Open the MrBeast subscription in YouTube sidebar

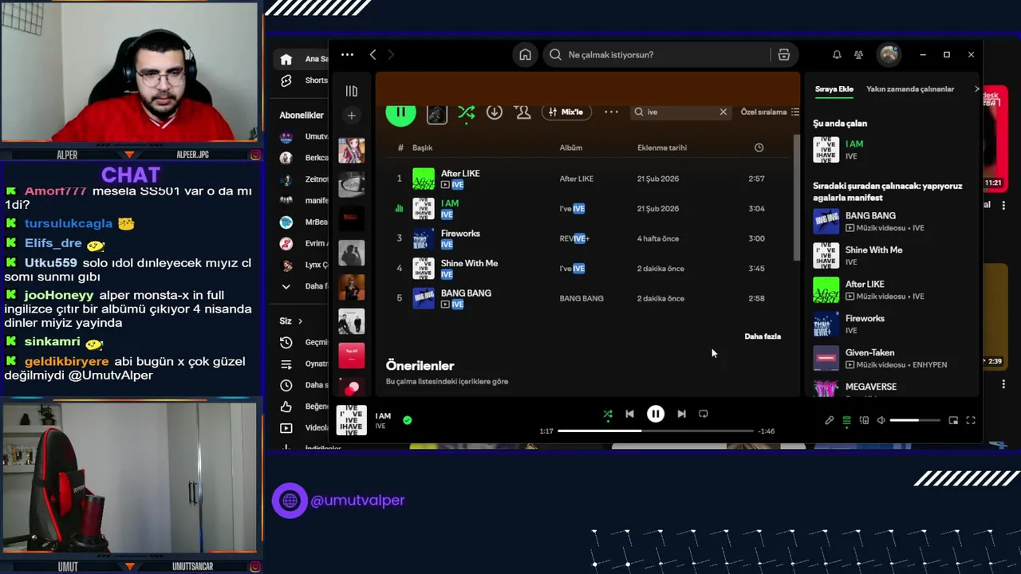pos(304,222)
